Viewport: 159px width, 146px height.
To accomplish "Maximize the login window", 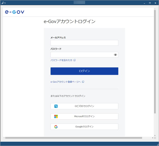I will click(150, 3).
